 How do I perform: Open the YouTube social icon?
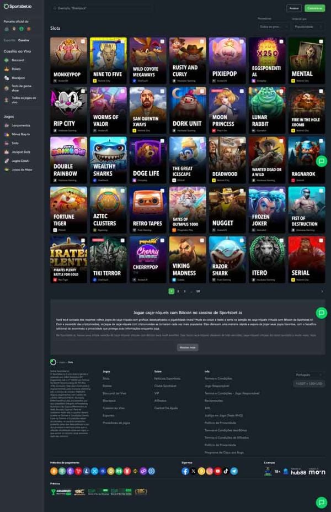coord(218,471)
